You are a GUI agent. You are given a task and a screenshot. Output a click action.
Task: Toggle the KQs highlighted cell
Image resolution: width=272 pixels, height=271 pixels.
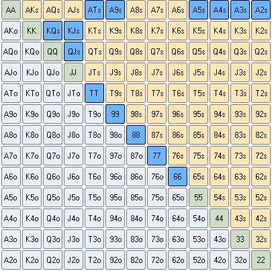click(52, 30)
